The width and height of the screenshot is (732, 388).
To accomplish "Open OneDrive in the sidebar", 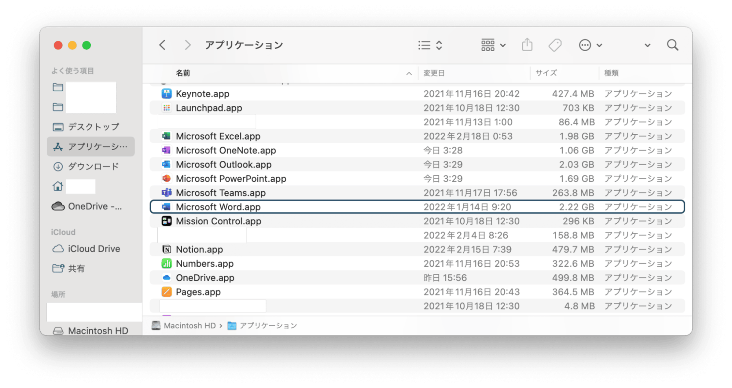I will click(x=91, y=206).
